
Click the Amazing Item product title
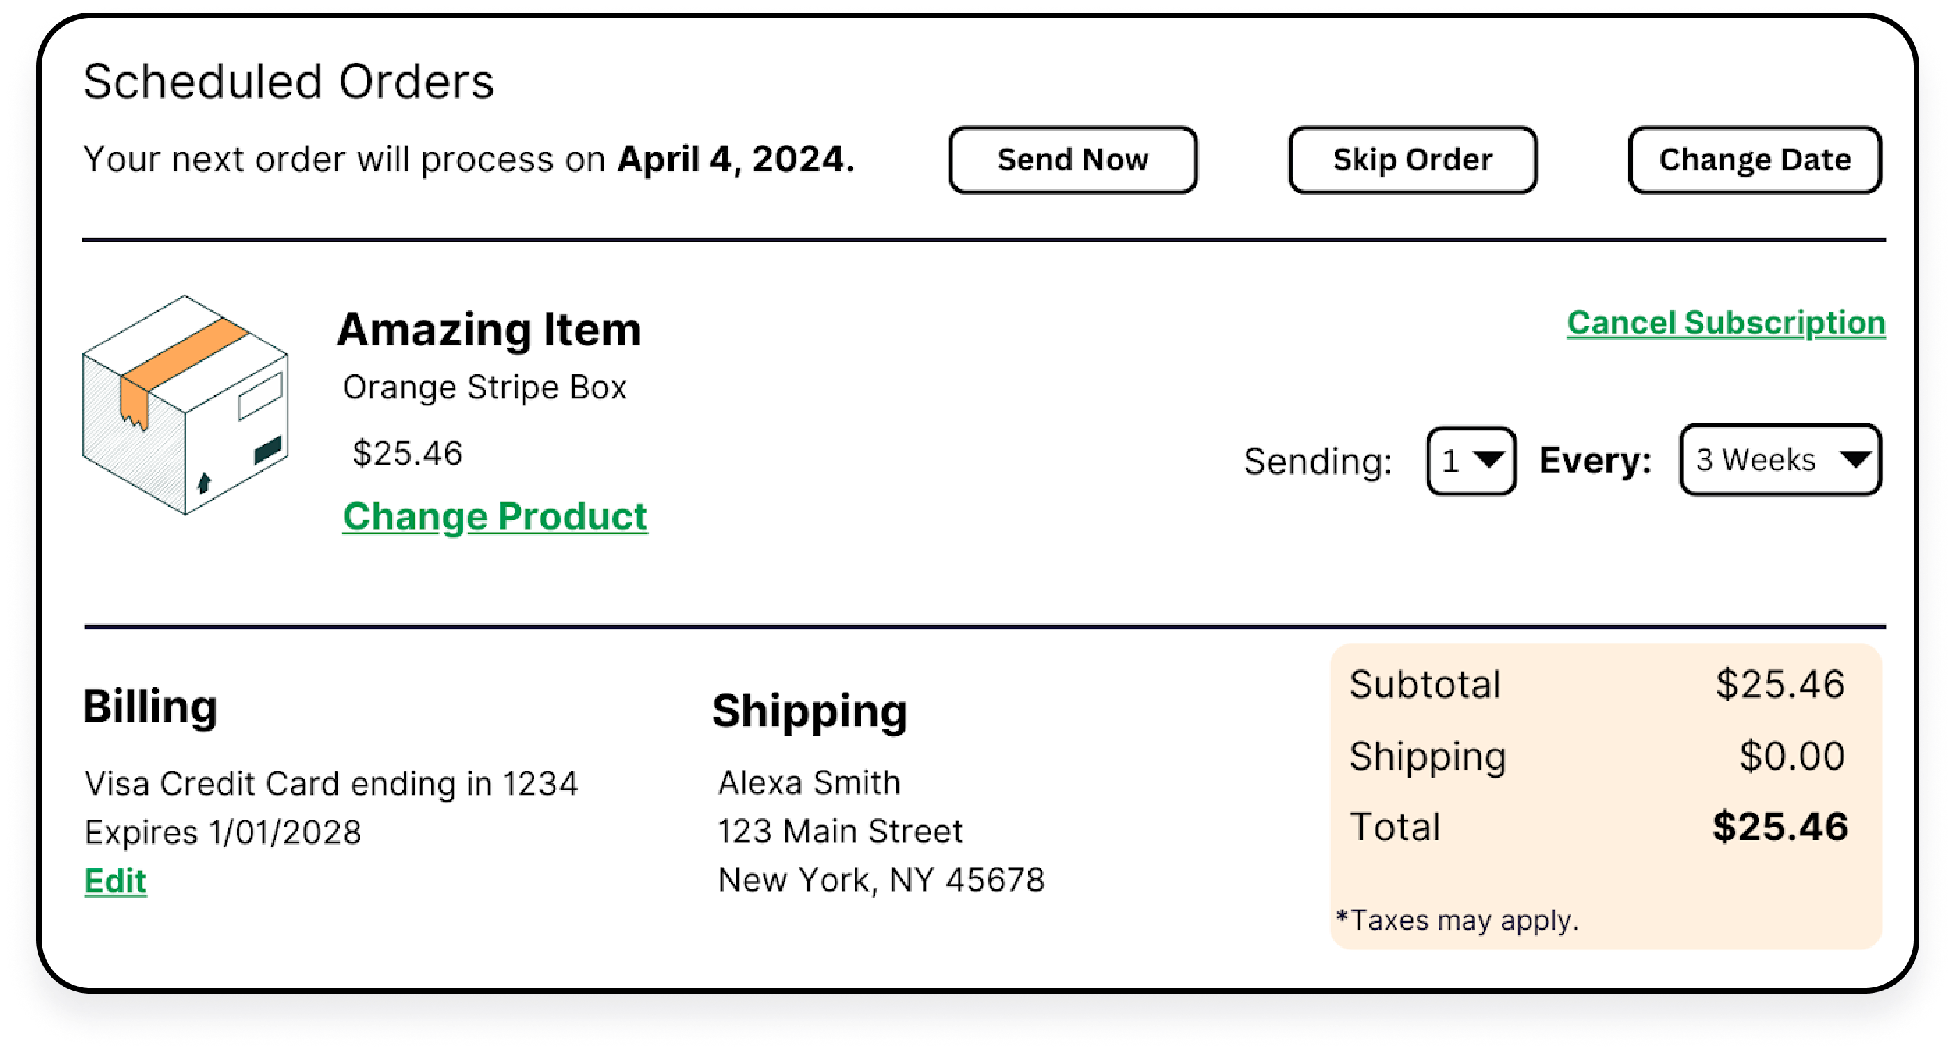pyautogui.click(x=489, y=330)
